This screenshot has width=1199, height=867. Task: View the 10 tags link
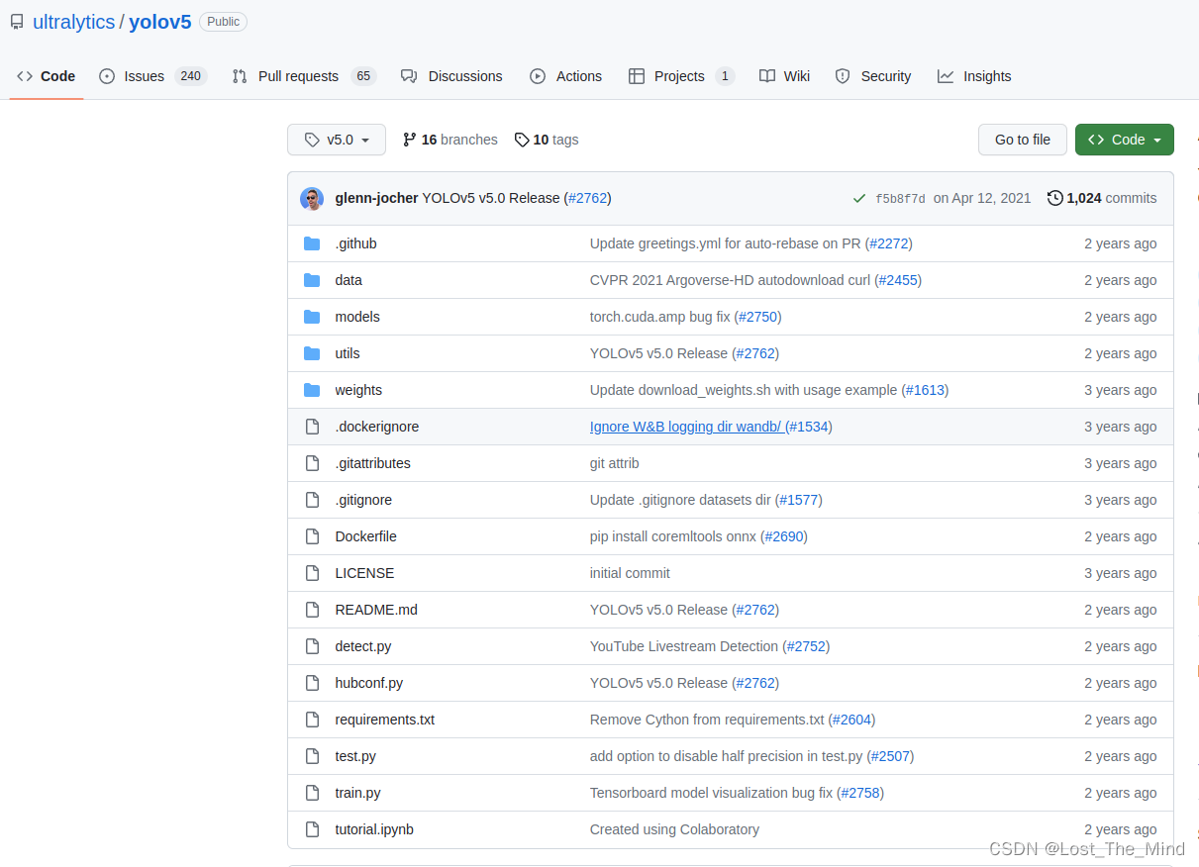547,140
